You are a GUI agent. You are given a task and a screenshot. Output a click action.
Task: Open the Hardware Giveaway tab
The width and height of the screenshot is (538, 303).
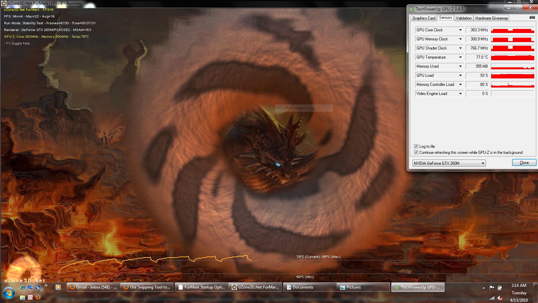click(x=491, y=18)
